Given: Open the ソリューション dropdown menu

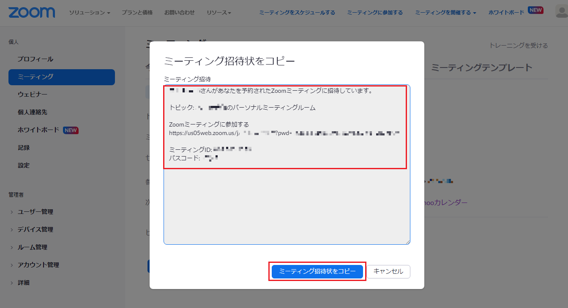Looking at the screenshot, I should (x=89, y=13).
